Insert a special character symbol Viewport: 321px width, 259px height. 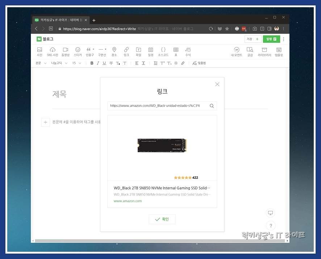click(176, 63)
